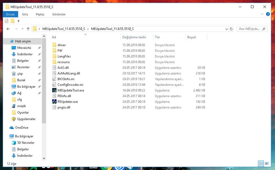
Task: Select the BIOSInfo.ini file icon
Action: (x=54, y=79)
